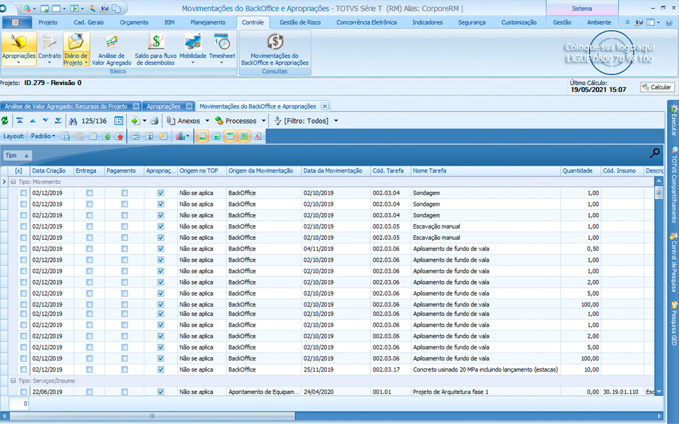
Task: Open the Gestão de Risco tab
Action: tap(300, 22)
